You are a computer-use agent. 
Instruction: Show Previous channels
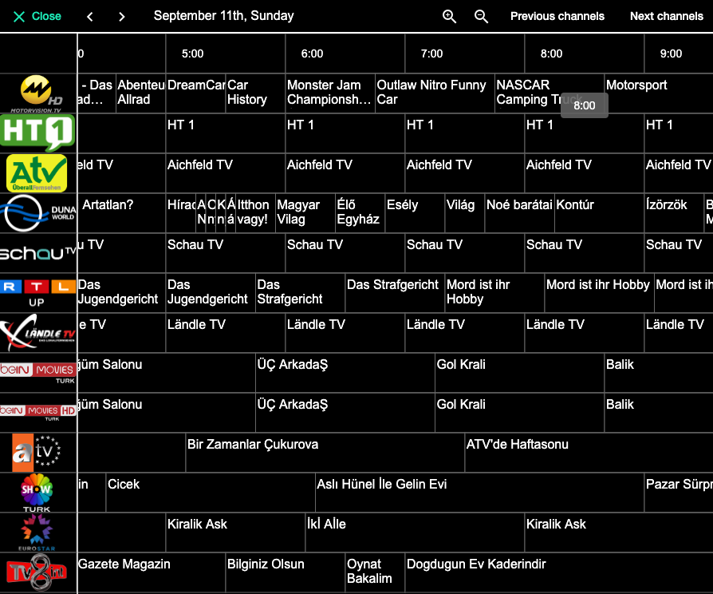(x=557, y=17)
